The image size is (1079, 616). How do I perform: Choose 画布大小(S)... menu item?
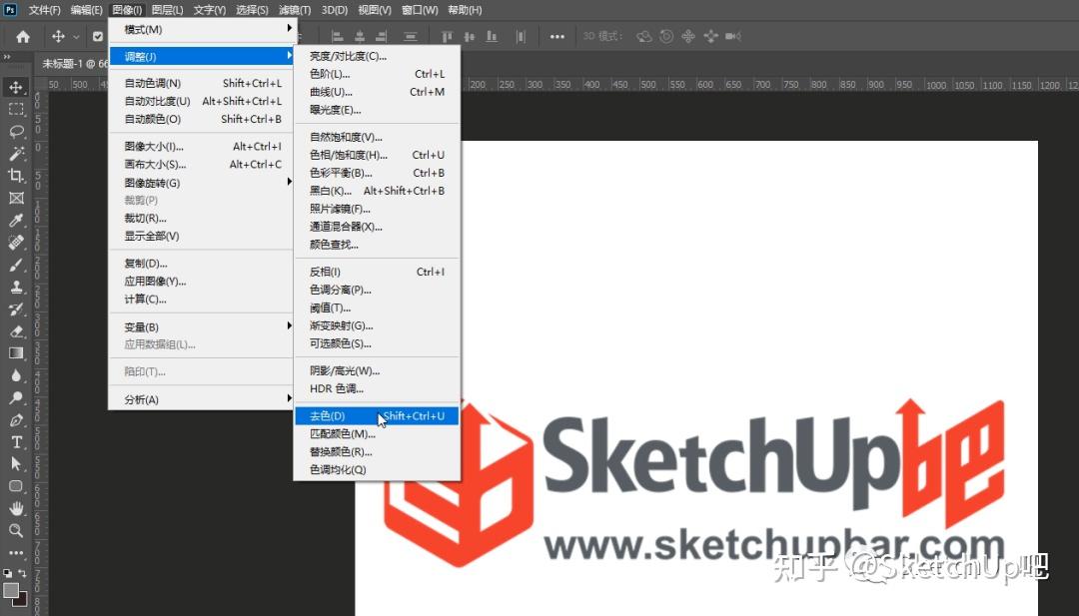coord(201,165)
